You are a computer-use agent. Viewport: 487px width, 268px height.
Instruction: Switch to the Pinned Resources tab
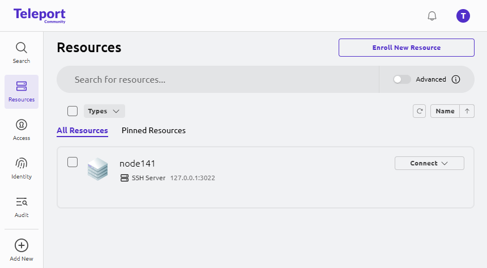[x=153, y=130]
